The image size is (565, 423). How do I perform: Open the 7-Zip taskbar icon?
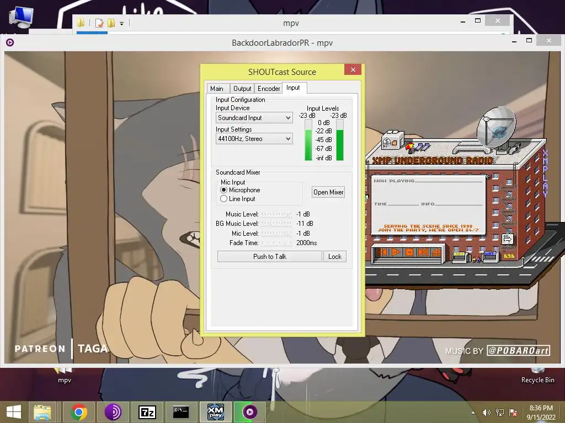coord(147,412)
